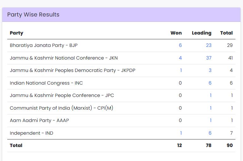The width and height of the screenshot is (243, 161).
Task: Click the Leading column header
Action: click(202, 33)
